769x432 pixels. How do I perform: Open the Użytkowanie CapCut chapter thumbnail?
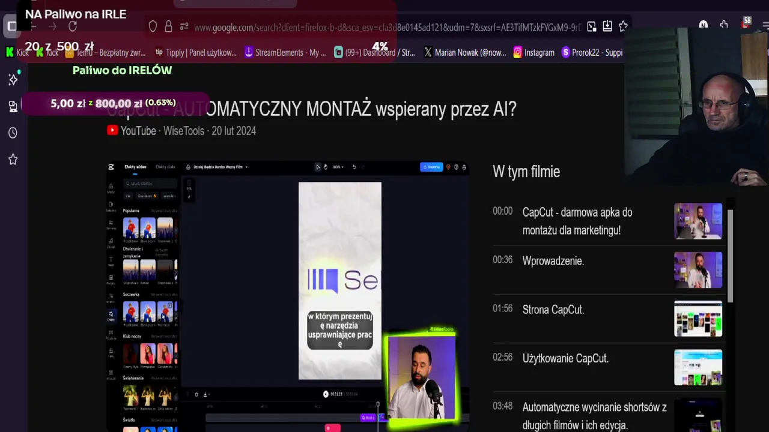[698, 367]
